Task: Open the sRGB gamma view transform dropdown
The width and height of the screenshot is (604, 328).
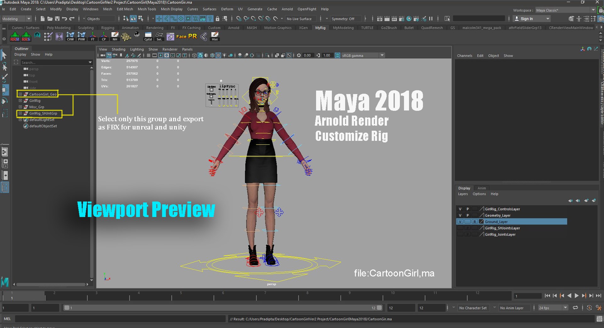Action: pos(363,55)
